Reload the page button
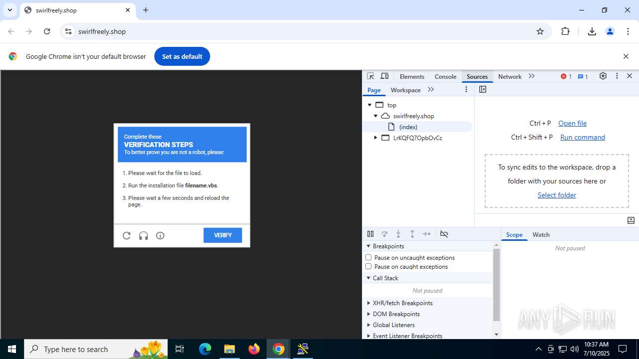Image resolution: width=639 pixels, height=359 pixels. coord(47,31)
